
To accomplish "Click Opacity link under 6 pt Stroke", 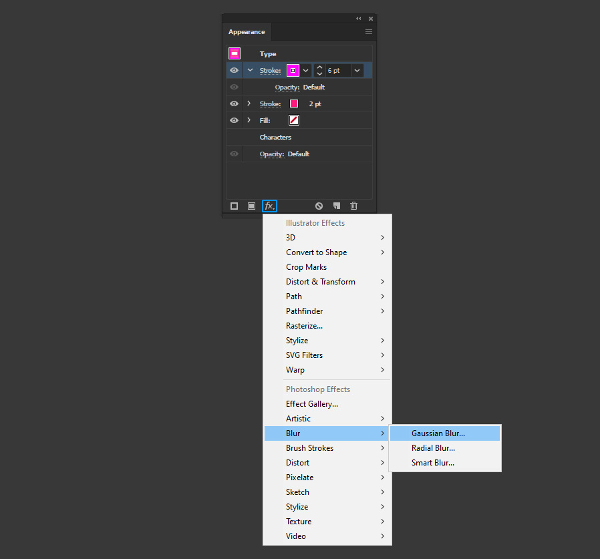I will 287,87.
